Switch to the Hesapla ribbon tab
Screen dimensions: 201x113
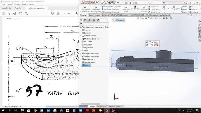[97, 15]
